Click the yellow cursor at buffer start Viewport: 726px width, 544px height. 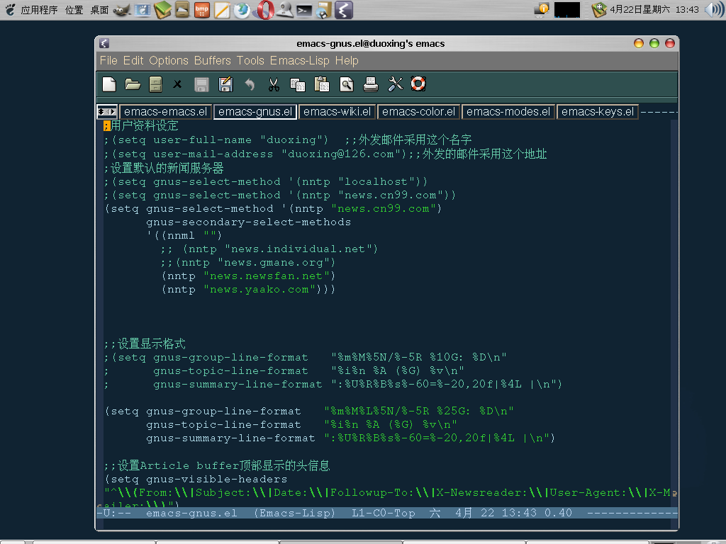tap(107, 126)
